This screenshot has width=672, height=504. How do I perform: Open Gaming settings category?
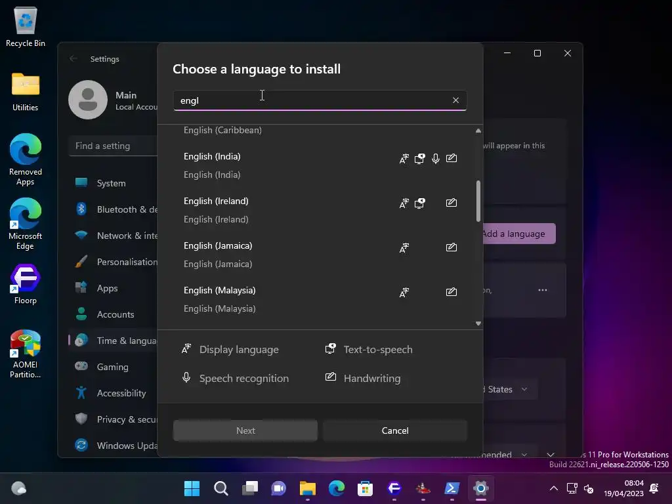point(113,367)
